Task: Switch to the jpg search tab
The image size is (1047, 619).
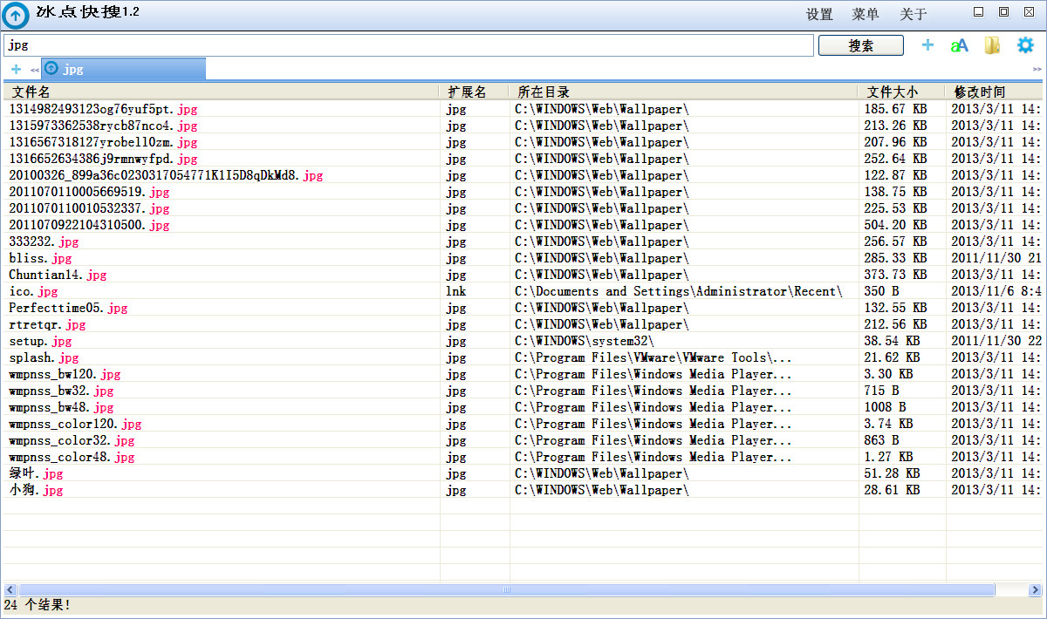Action: [123, 69]
